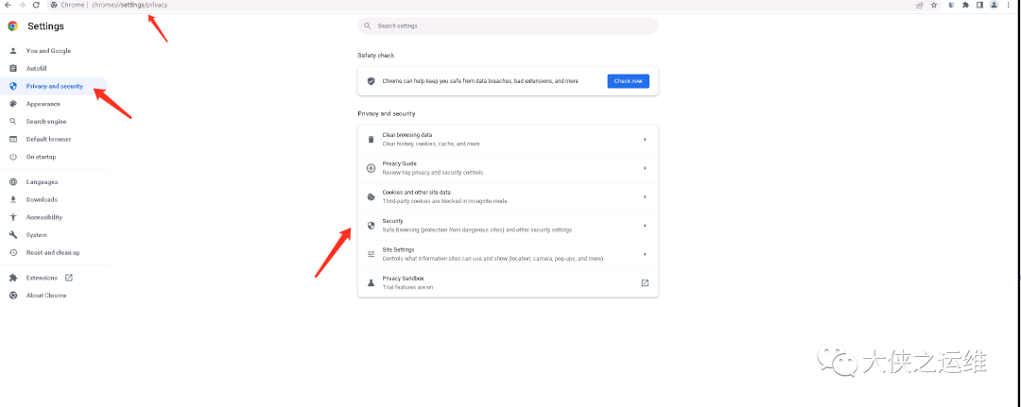Image resolution: width=1021 pixels, height=407 pixels.
Task: Go to Appearance settings in sidebar
Action: [x=43, y=104]
